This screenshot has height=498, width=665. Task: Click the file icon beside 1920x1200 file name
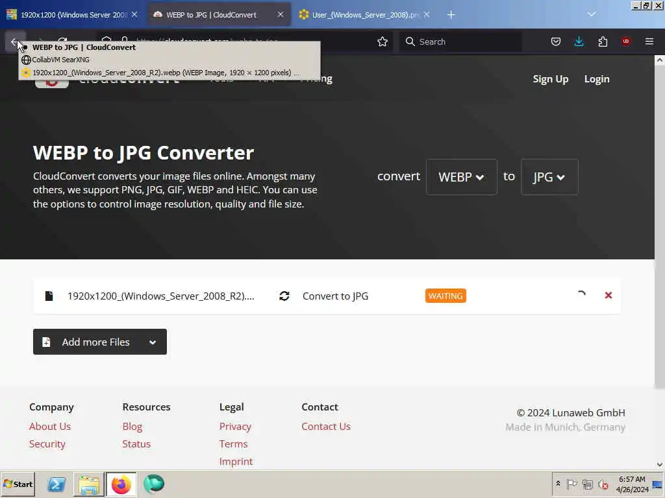tap(49, 296)
